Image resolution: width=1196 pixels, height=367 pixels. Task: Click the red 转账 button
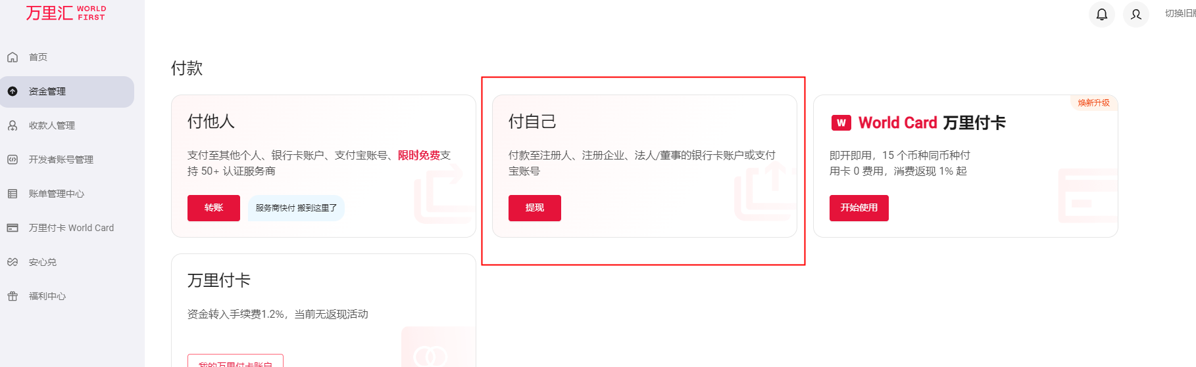point(214,208)
